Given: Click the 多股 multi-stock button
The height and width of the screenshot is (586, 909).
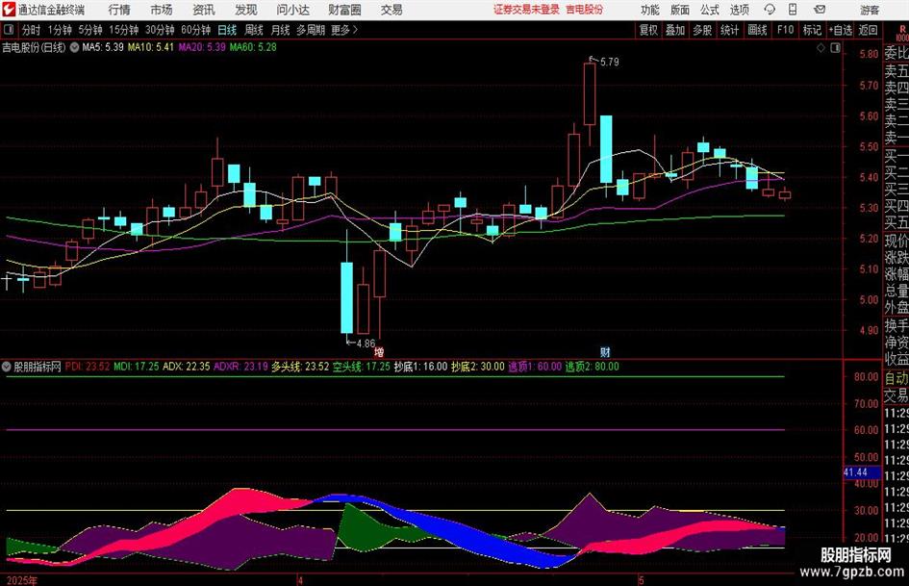Looking at the screenshot, I should pos(702,30).
